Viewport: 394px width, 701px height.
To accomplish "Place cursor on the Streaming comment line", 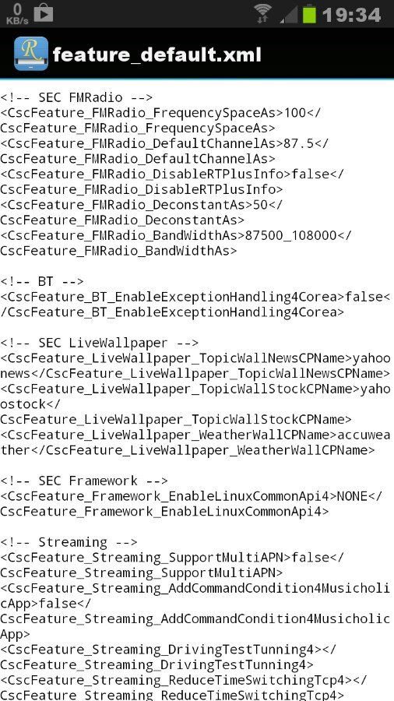I will (69, 541).
